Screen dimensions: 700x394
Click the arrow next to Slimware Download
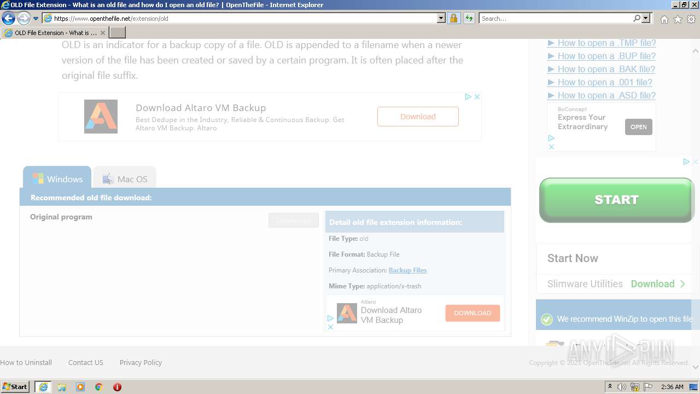click(x=682, y=284)
